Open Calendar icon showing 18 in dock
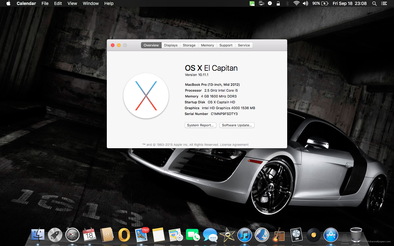Viewport: 394px width, 246px height. (x=90, y=235)
